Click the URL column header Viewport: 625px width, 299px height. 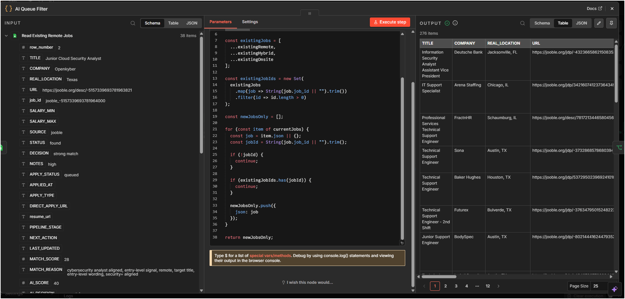[x=572, y=43]
